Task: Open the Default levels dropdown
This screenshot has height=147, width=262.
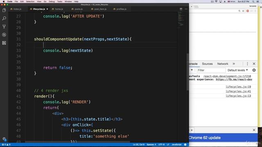Action: tap(238, 70)
